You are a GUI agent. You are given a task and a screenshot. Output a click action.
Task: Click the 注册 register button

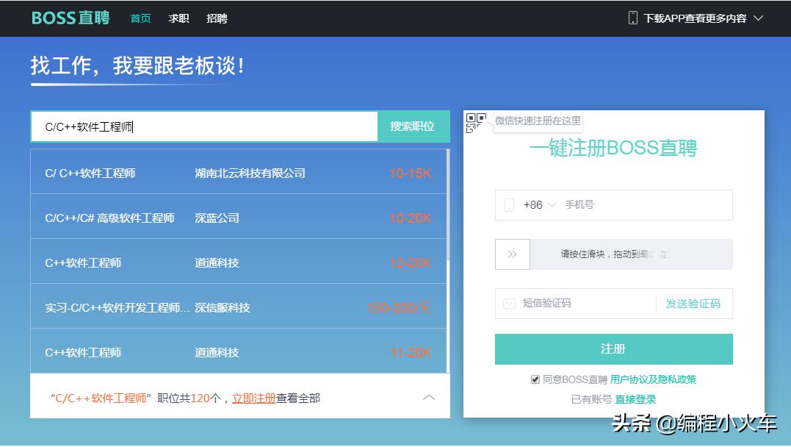point(613,349)
